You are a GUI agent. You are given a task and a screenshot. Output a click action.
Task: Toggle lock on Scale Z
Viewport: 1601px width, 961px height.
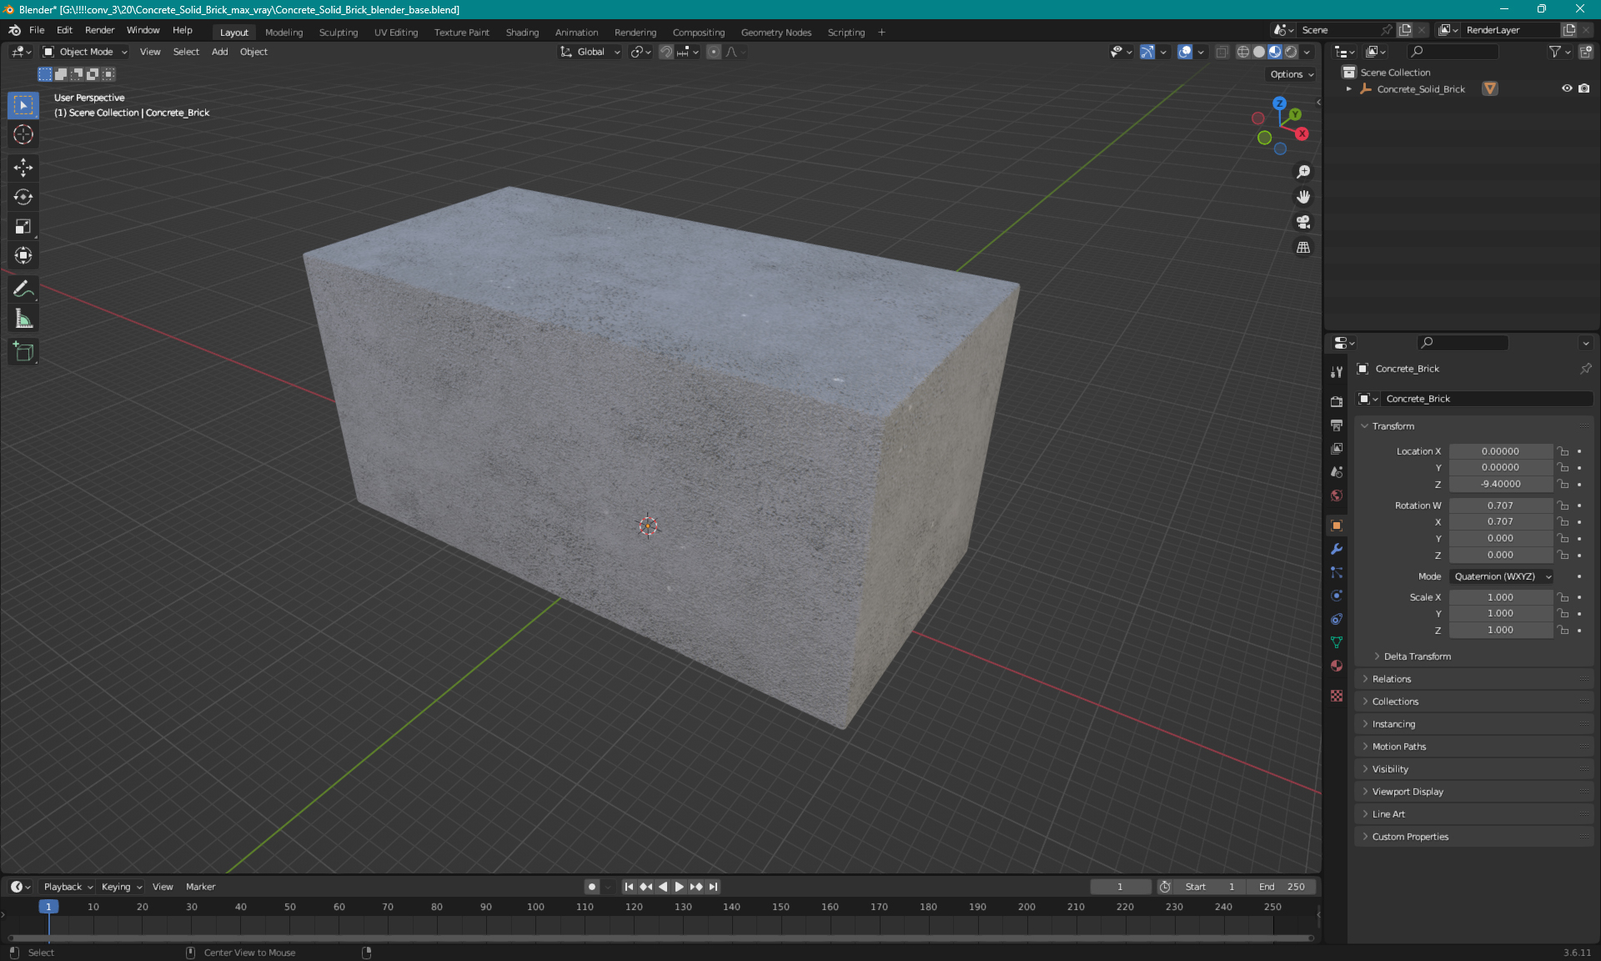[1563, 630]
